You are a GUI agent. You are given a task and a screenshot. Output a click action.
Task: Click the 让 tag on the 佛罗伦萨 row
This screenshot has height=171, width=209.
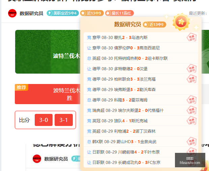pyautogui.click(x=89, y=48)
